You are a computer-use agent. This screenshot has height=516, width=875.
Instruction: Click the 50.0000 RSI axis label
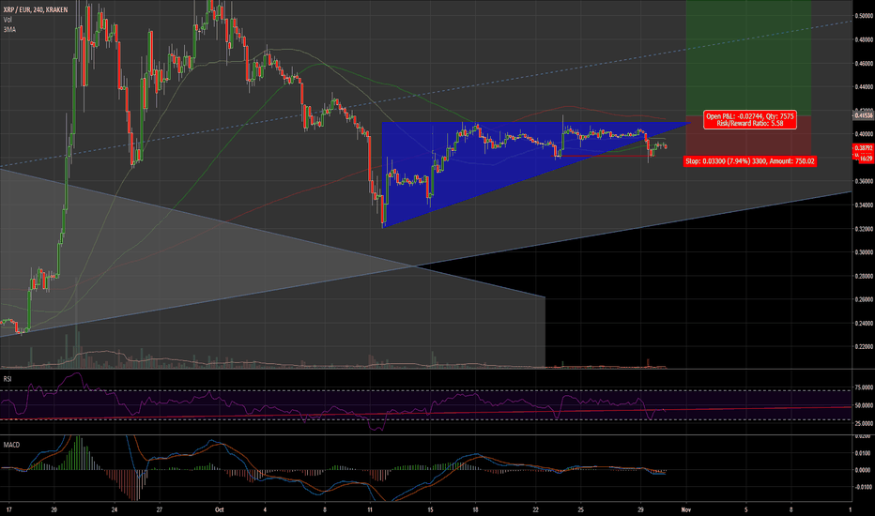864,405
